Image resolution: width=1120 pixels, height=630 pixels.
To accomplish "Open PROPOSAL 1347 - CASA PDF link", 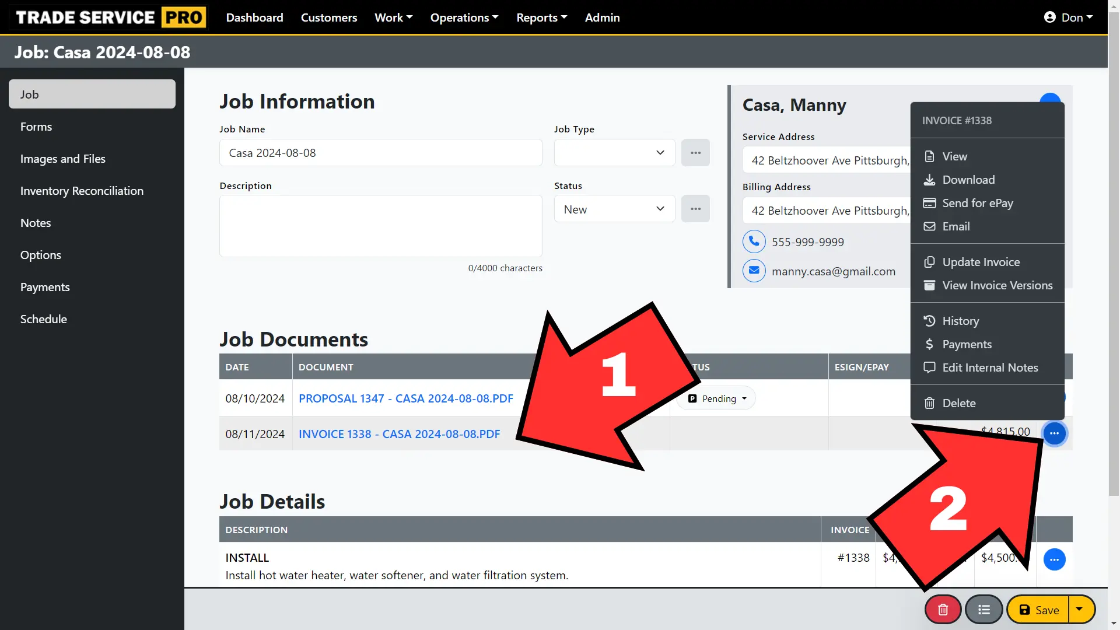I will 405,398.
